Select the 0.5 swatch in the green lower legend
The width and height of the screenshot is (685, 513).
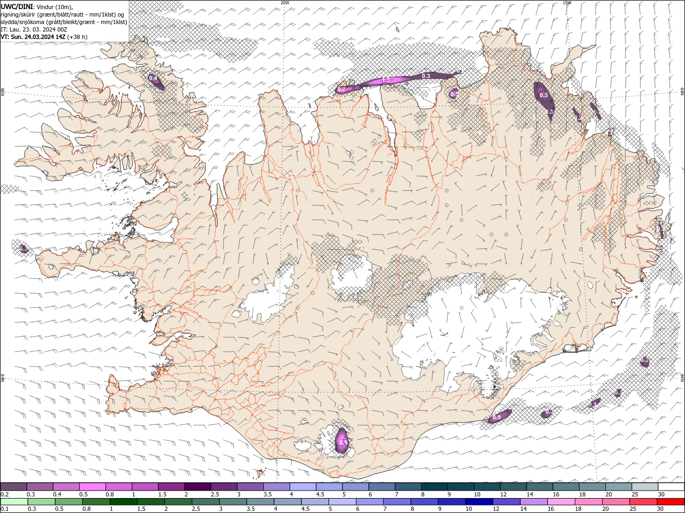click(x=68, y=502)
